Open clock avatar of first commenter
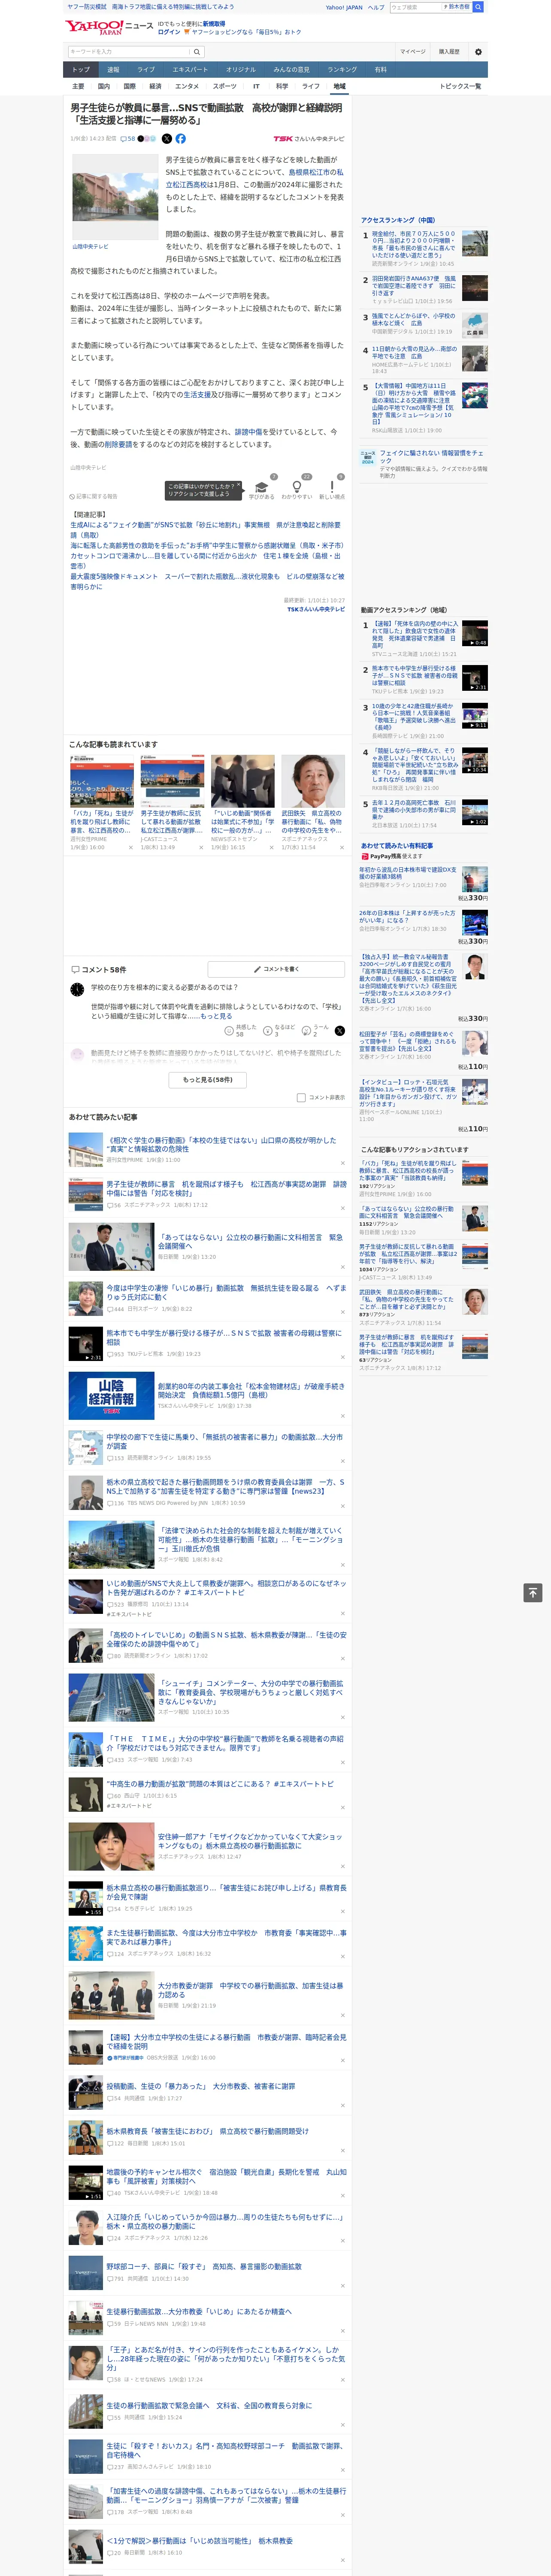 pos(77,990)
